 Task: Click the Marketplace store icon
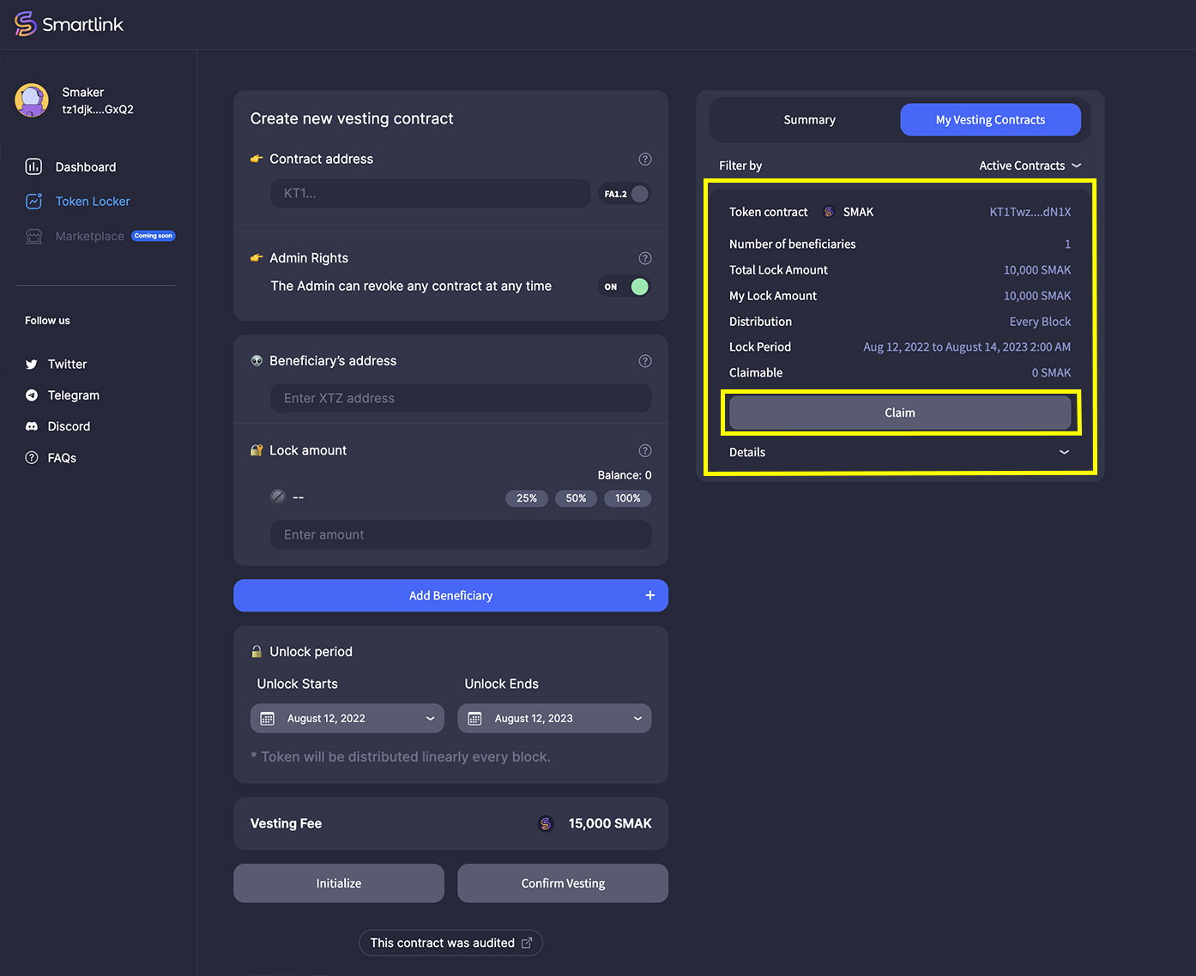(33, 236)
